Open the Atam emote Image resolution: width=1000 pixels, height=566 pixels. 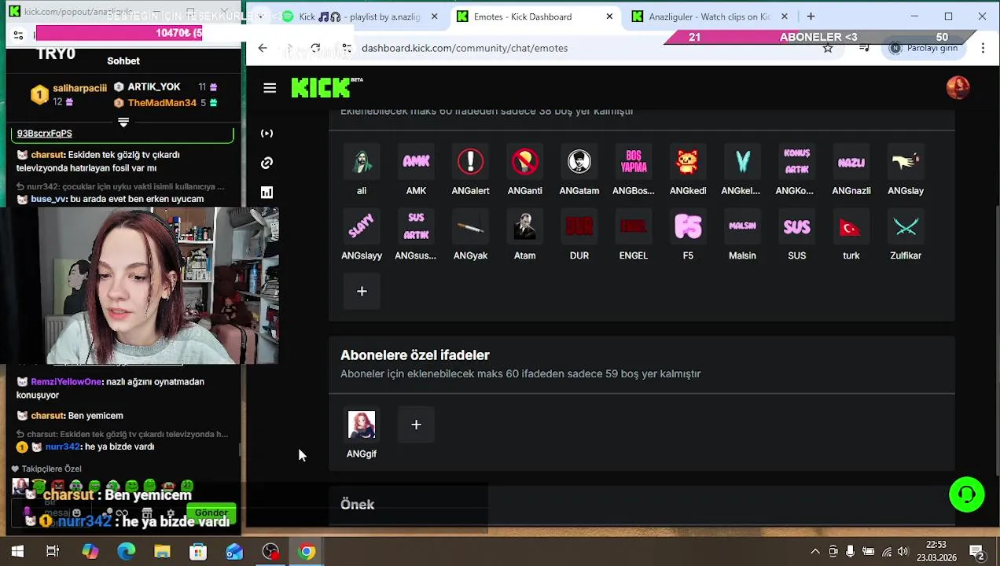click(x=524, y=226)
